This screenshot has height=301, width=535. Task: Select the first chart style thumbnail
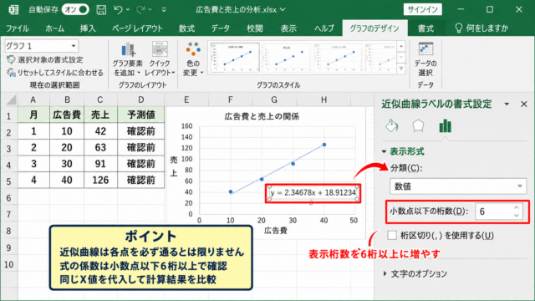pos(234,58)
